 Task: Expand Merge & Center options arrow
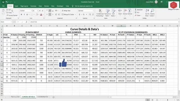tap(75, 15)
